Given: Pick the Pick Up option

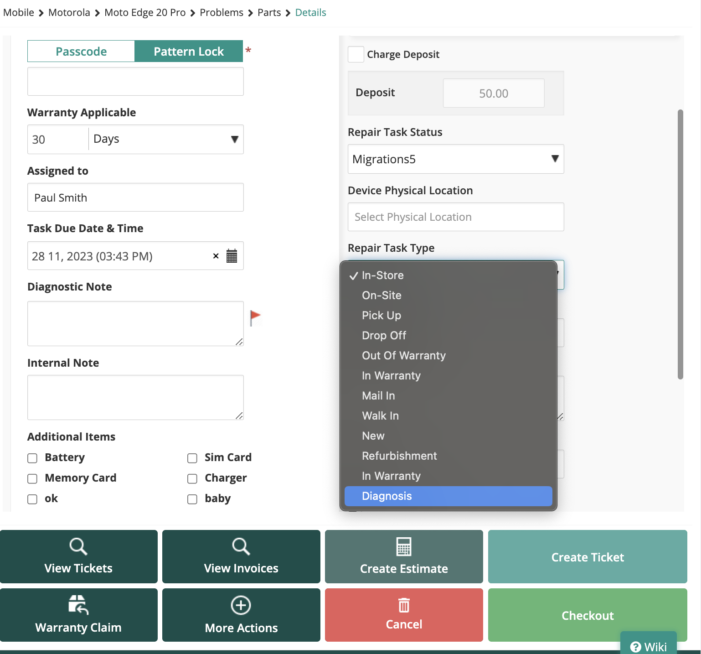Looking at the screenshot, I should (x=448, y=315).
